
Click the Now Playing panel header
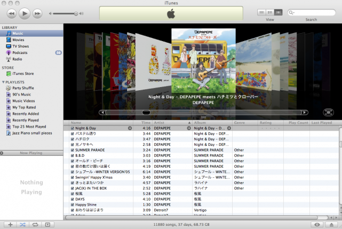(31, 153)
